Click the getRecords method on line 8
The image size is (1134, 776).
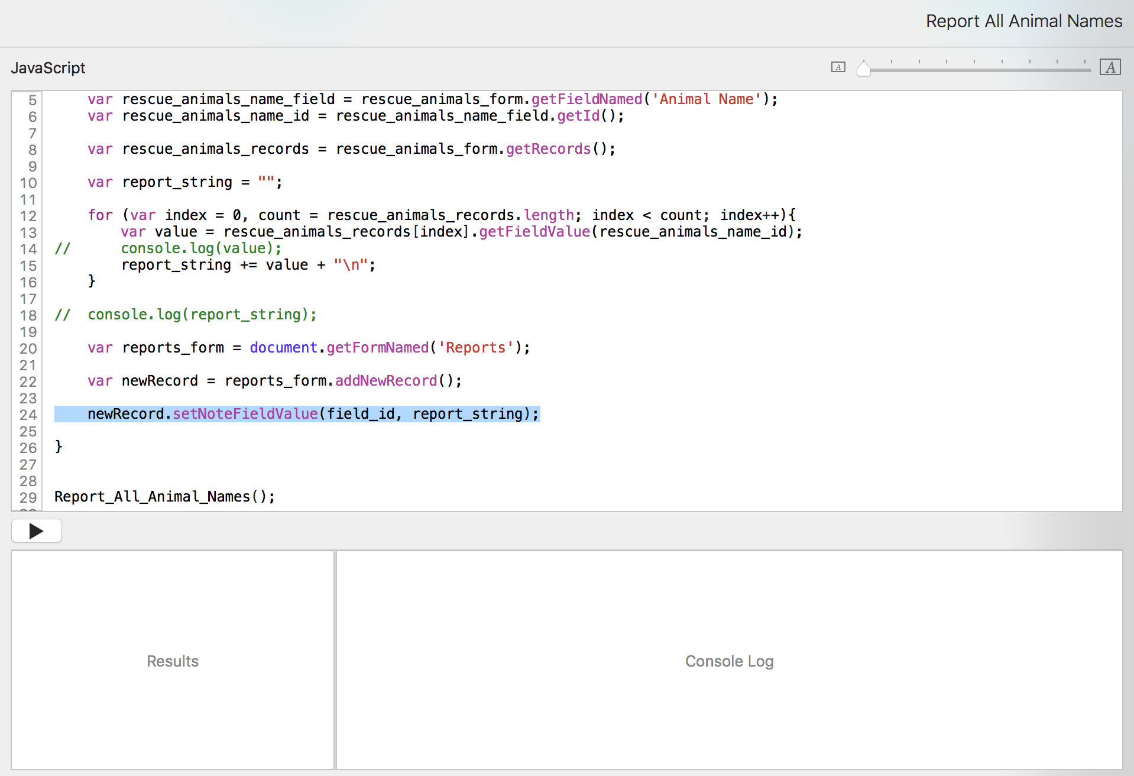coord(547,149)
